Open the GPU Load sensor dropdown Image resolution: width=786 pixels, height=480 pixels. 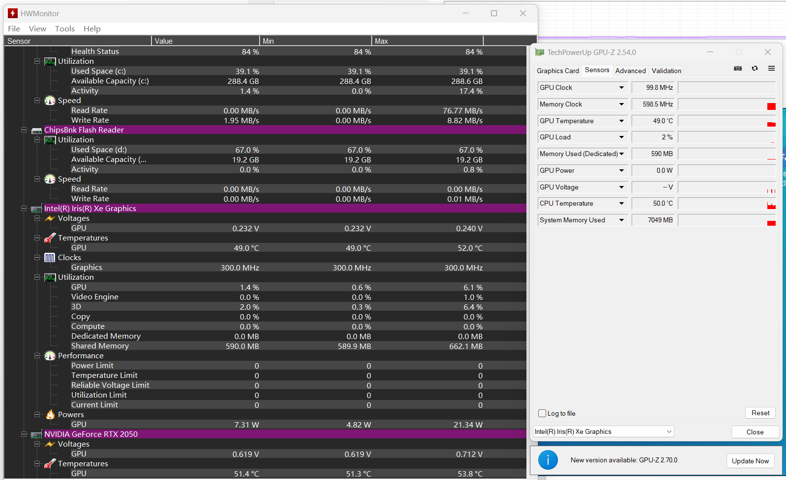pyautogui.click(x=621, y=137)
